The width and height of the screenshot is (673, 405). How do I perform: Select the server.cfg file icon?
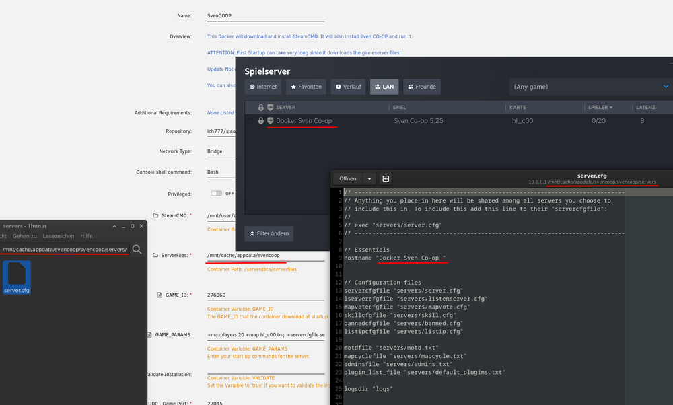[x=17, y=277]
